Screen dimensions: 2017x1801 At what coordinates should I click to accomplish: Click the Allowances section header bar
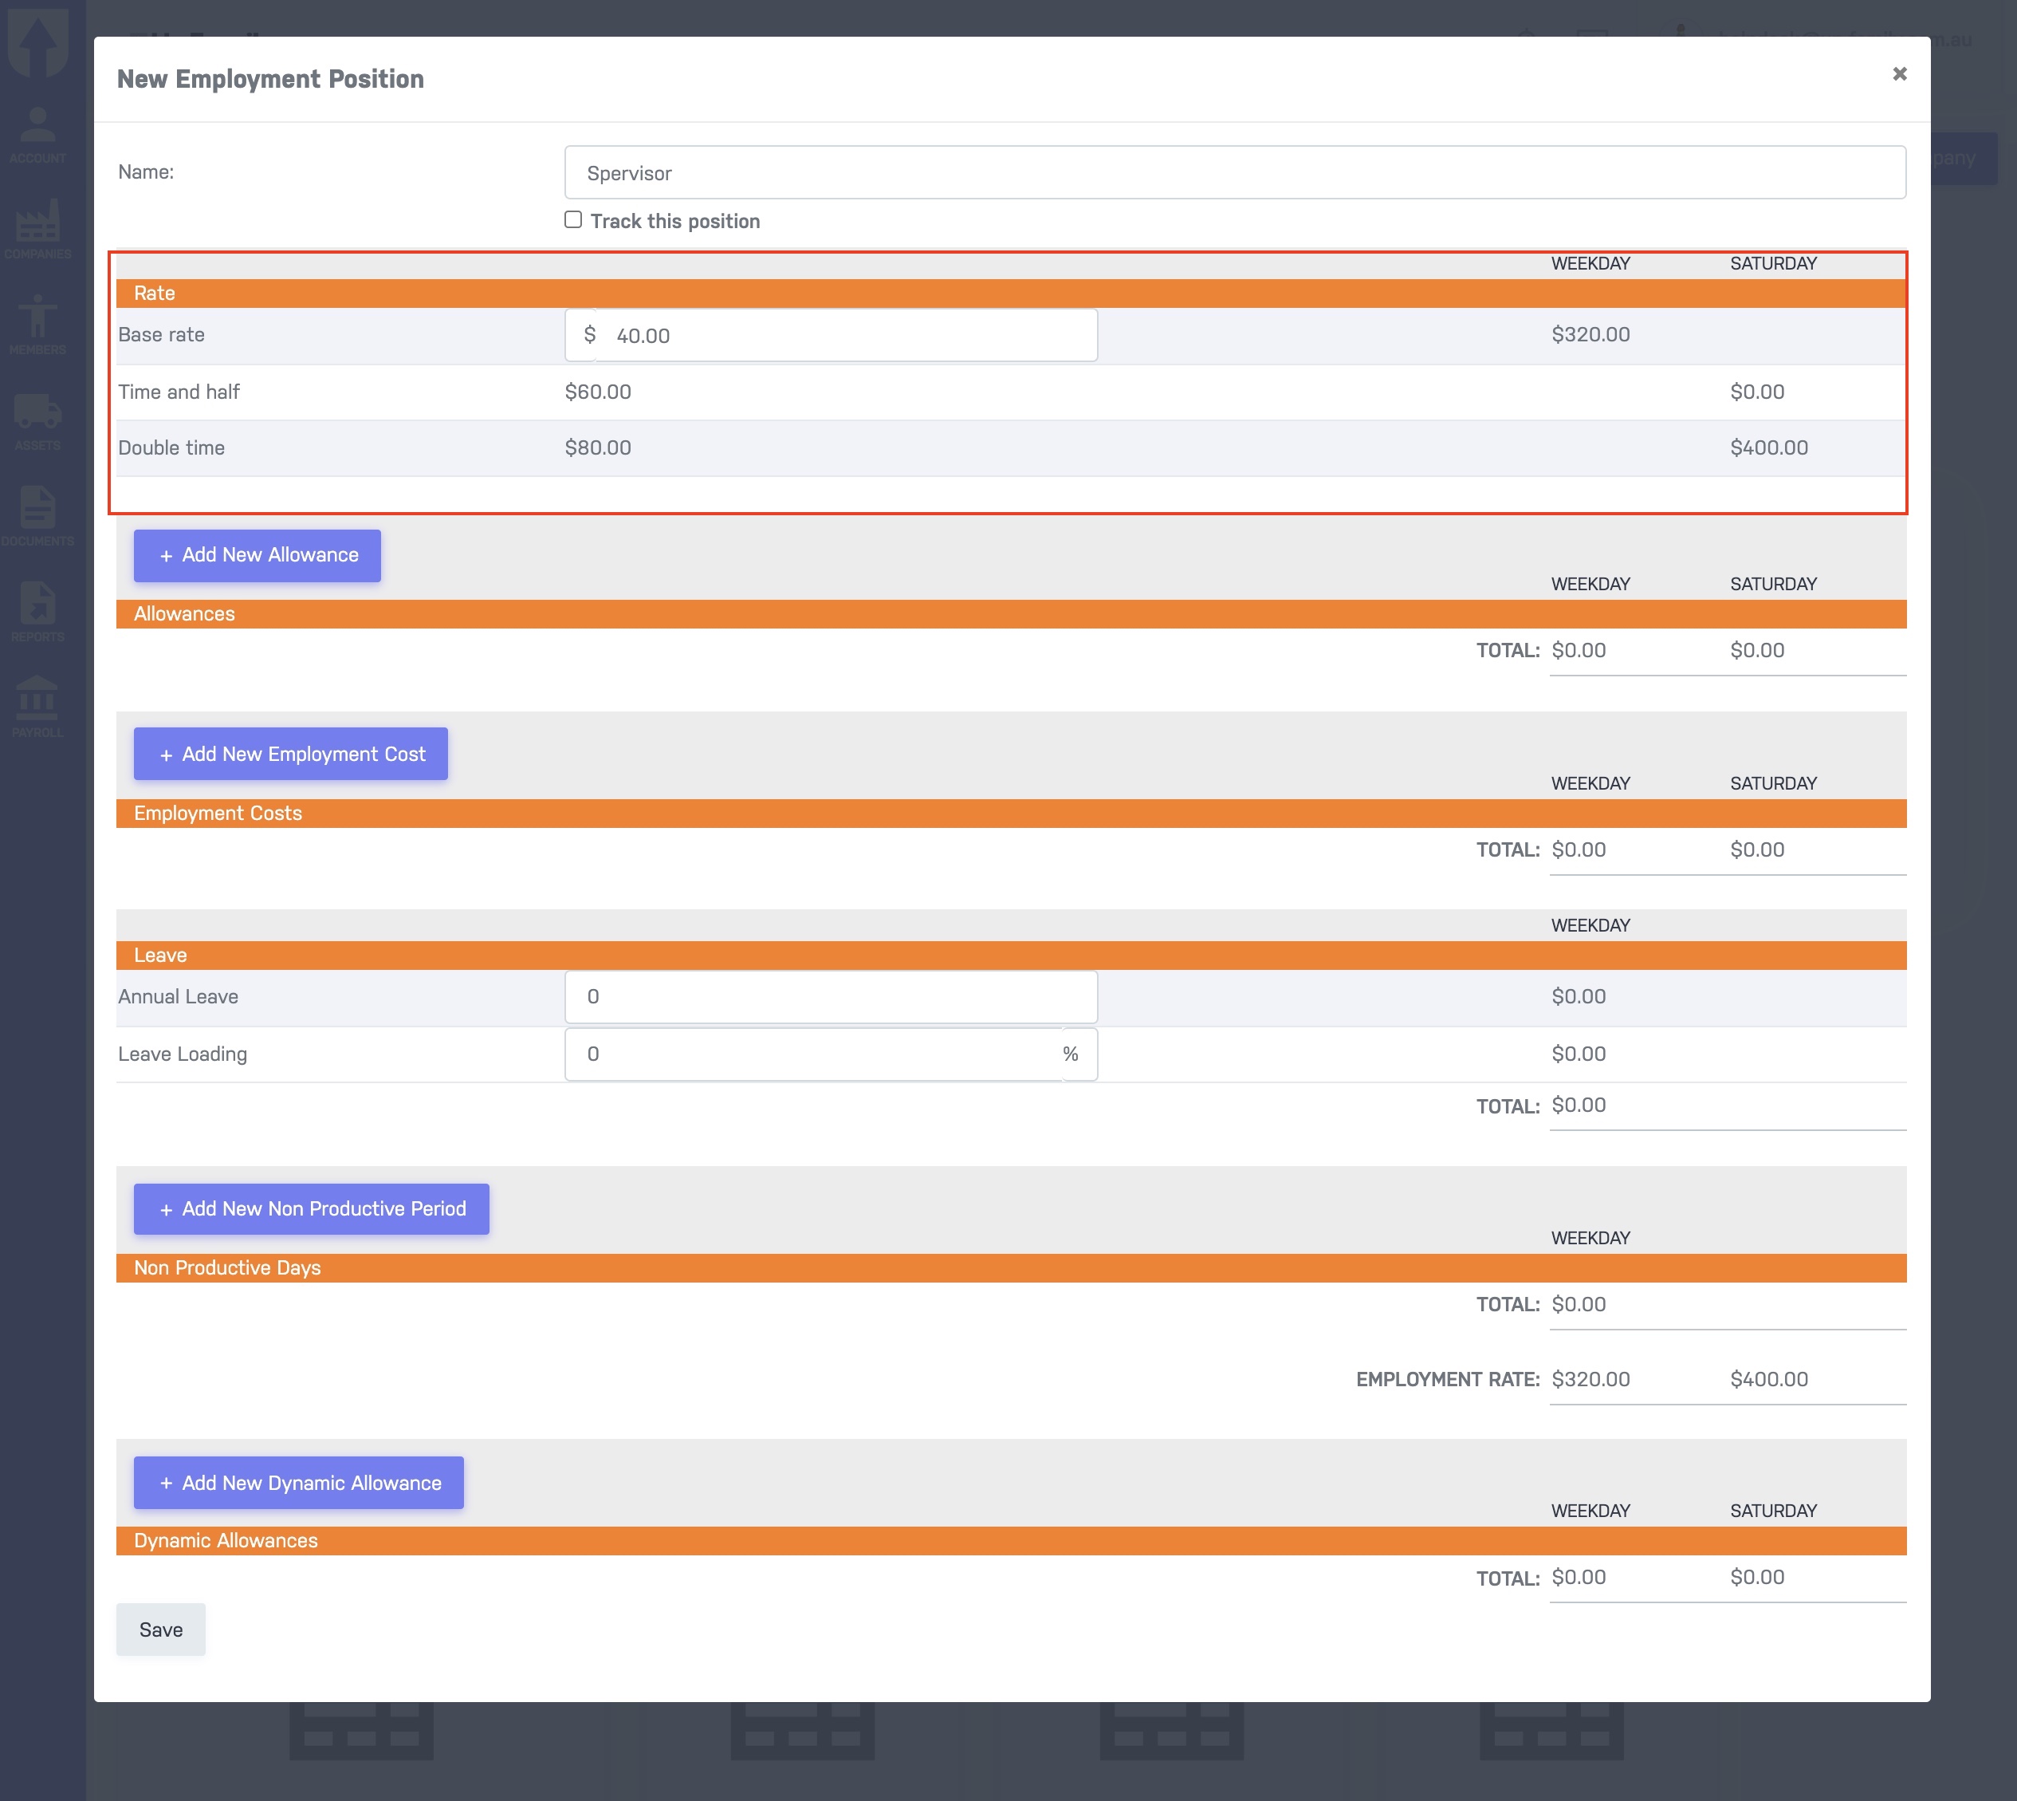(x=1010, y=613)
